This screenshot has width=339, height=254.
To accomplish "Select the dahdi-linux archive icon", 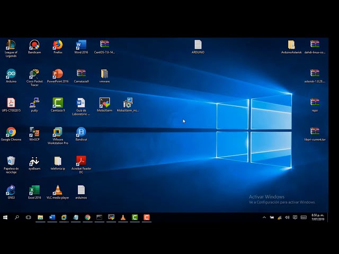I will pos(315,47).
